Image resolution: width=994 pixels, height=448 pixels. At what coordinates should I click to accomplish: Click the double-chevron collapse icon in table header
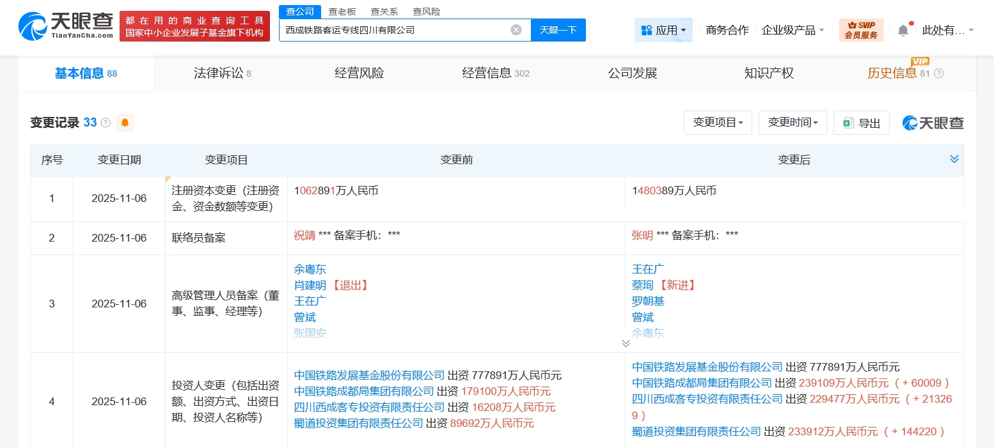(955, 158)
